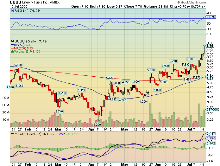
Task: Click the 4.970 price label at left
Action: coord(10,87)
